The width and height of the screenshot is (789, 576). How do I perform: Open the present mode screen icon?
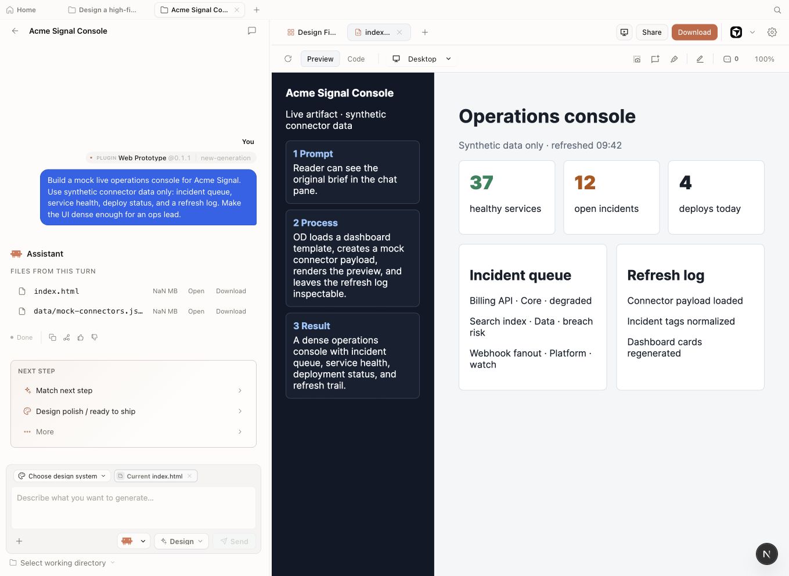(624, 33)
